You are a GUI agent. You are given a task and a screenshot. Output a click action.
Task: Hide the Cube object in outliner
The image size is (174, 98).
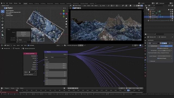click(x=170, y=13)
